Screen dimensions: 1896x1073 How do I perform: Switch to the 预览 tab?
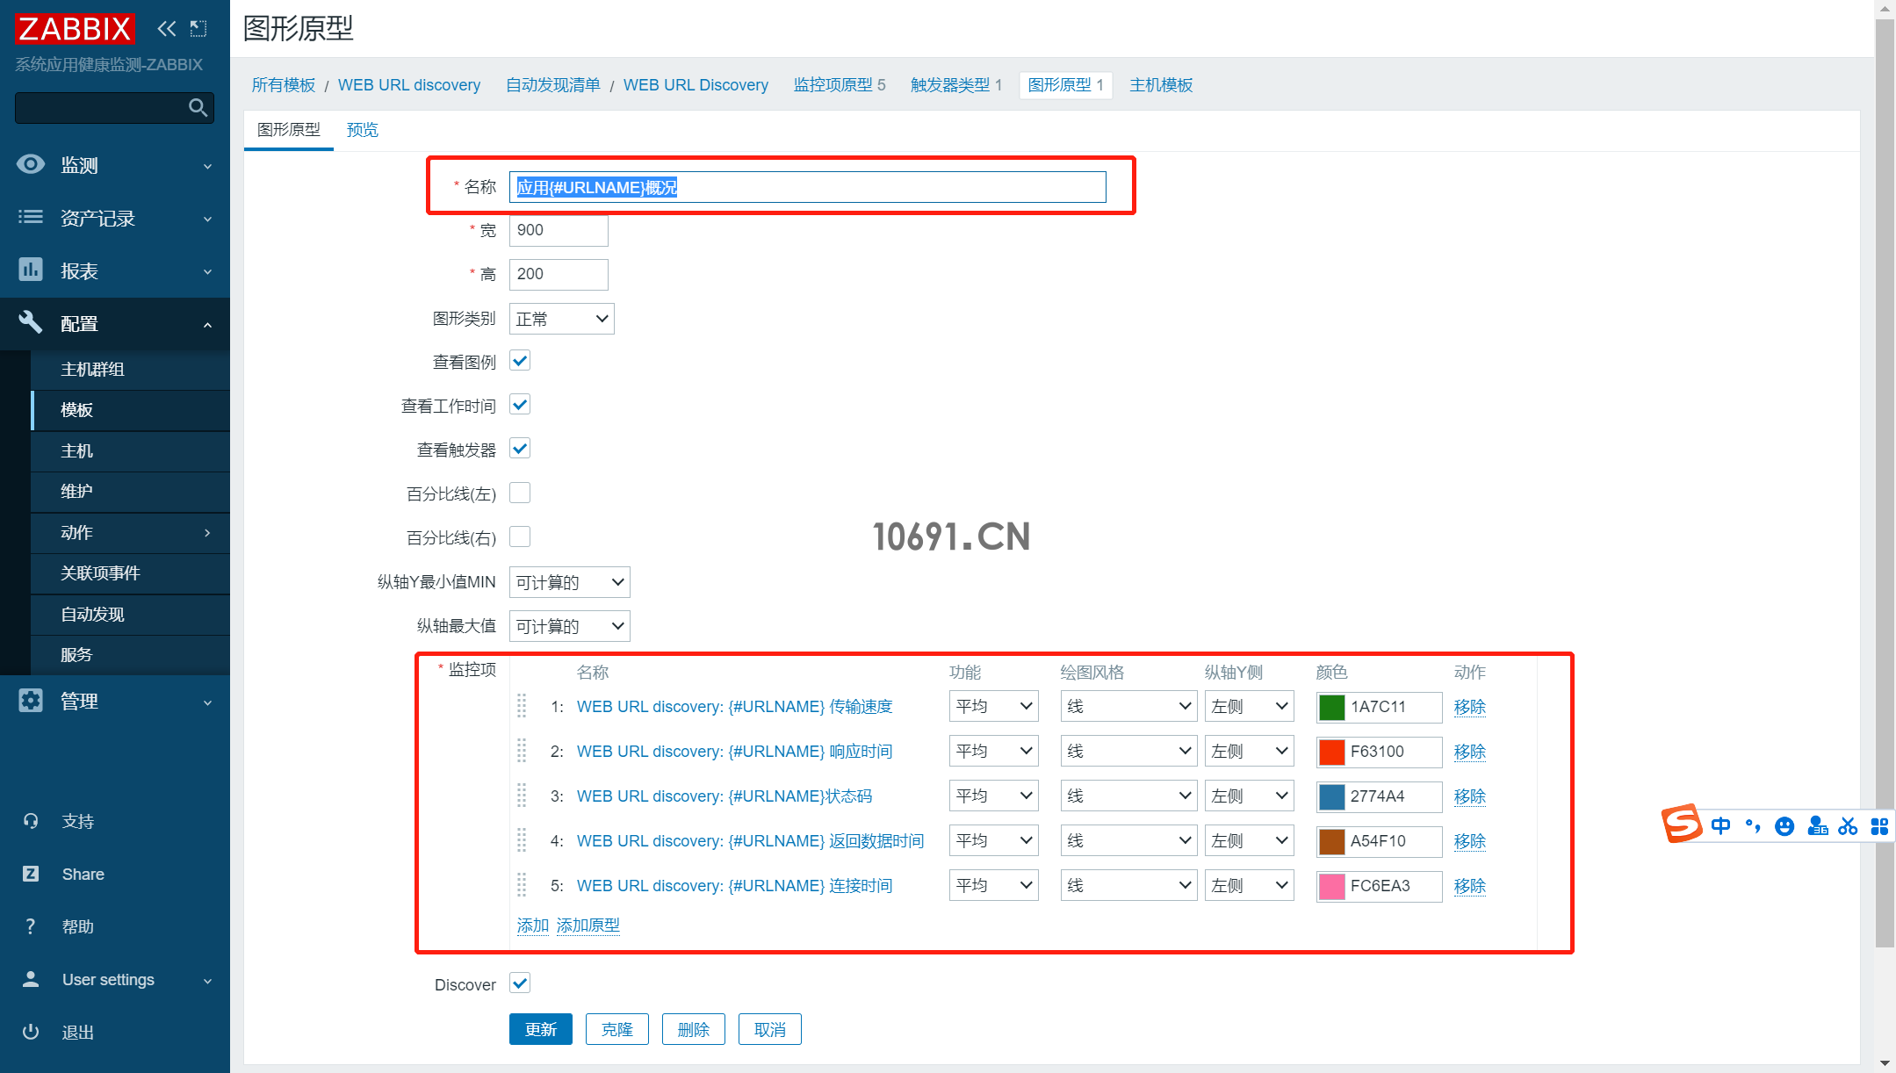[363, 130]
